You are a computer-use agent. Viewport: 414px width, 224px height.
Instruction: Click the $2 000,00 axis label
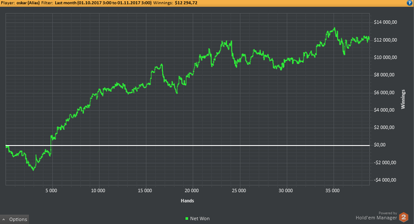click(x=384, y=127)
